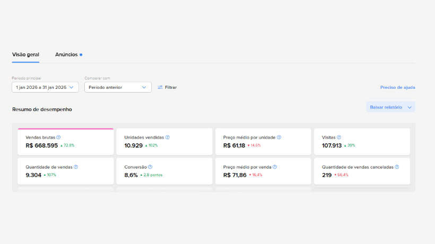Image resolution: width=435 pixels, height=244 pixels.
Task: Open help icon next to Quantidade de vendas
Action: [76, 167]
